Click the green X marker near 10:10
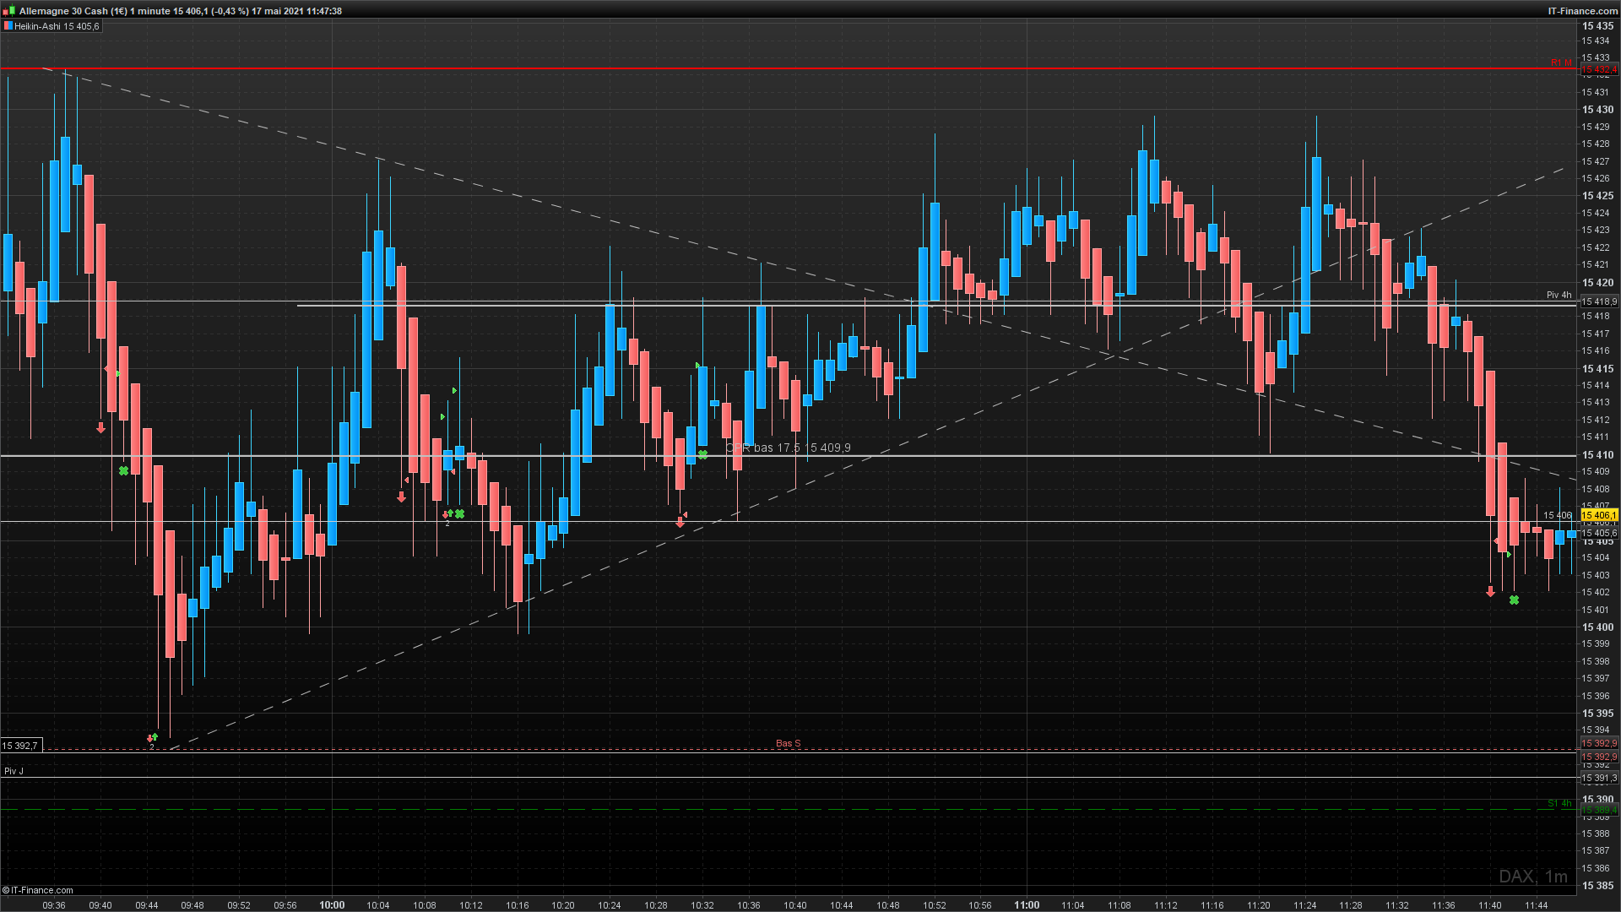The image size is (1621, 912). pos(460,513)
